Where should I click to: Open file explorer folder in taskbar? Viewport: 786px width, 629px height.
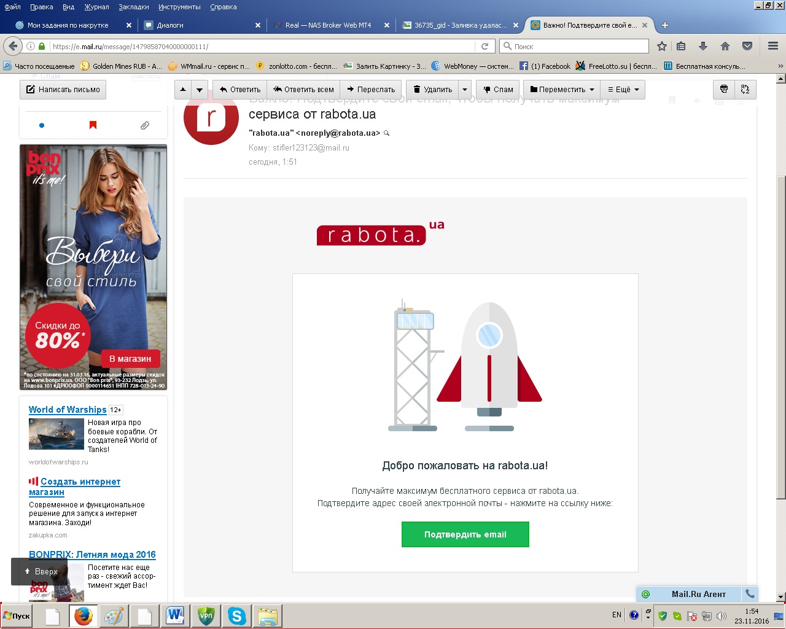pos(267,615)
